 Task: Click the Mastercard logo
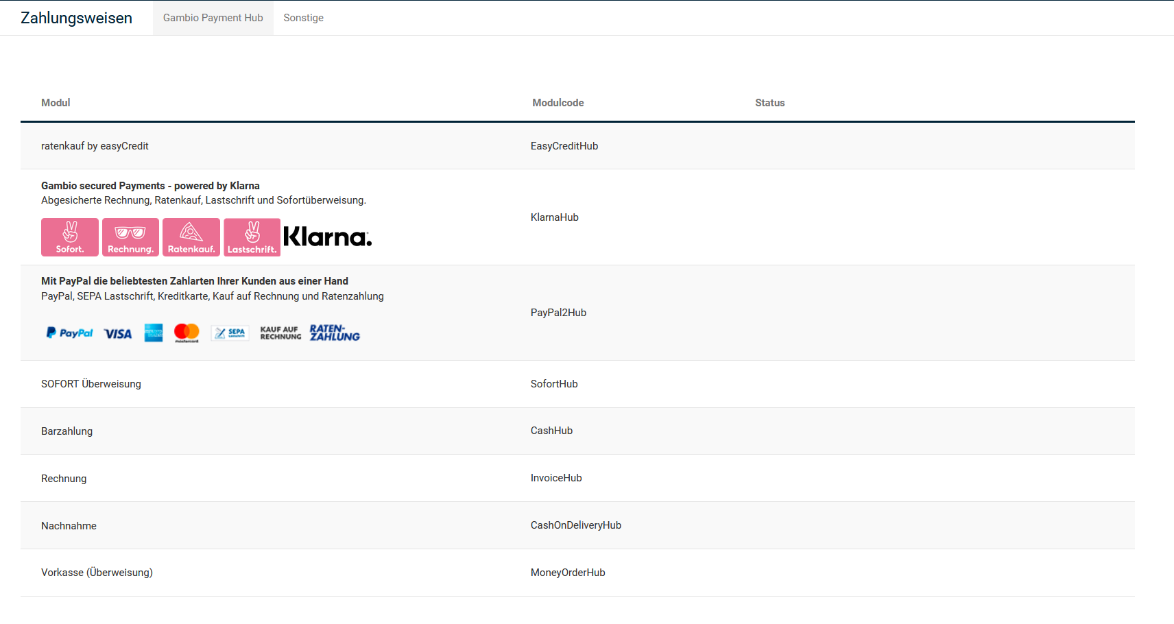pyautogui.click(x=187, y=333)
